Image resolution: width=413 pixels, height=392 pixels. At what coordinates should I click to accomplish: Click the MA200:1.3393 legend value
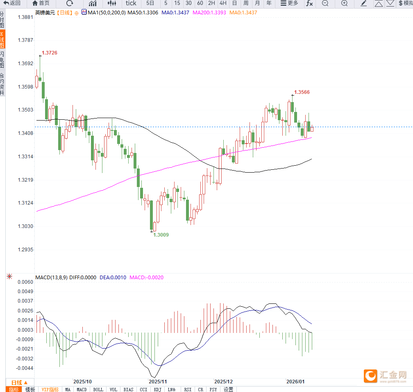pyautogui.click(x=209, y=12)
